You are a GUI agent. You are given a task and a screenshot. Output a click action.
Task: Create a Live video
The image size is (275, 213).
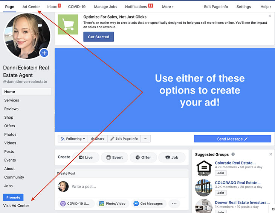pos(86,157)
